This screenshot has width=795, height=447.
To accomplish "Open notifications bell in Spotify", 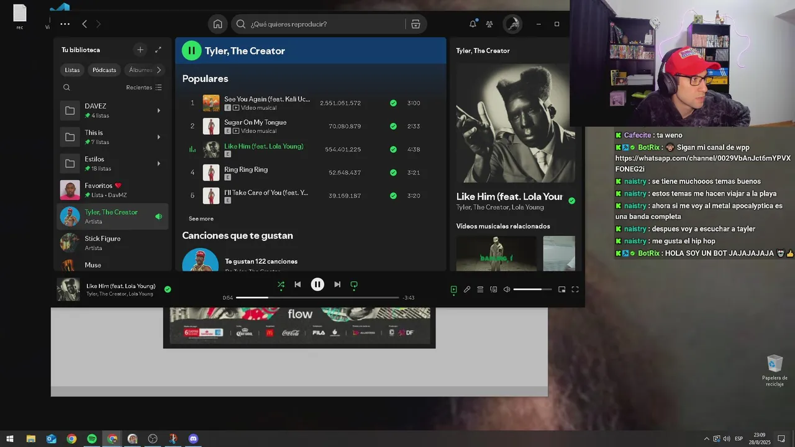I will coord(473,24).
